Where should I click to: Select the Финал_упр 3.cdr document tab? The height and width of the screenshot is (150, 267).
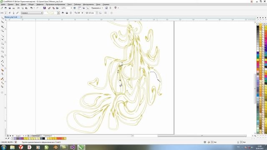coord(11,17)
